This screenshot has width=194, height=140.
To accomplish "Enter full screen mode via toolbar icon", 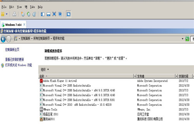I will (x=54, y=14).
